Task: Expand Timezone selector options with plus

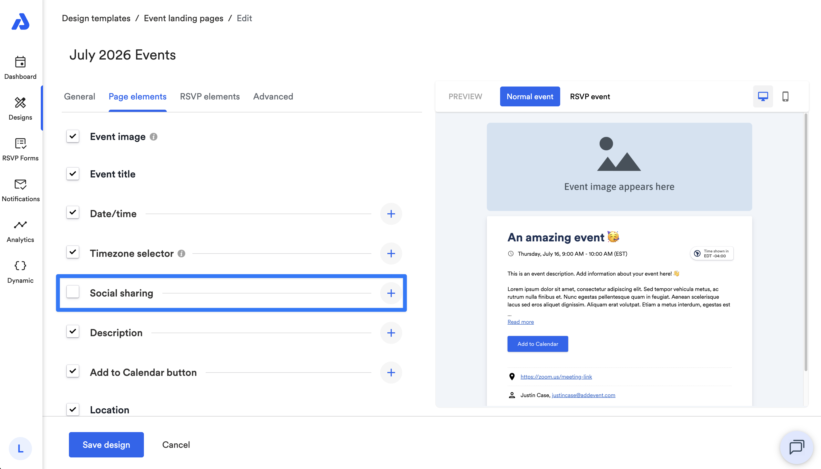Action: click(391, 254)
